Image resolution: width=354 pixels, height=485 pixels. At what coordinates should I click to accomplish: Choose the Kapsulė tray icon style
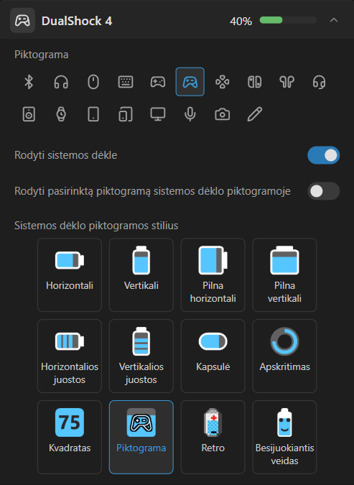(x=213, y=356)
